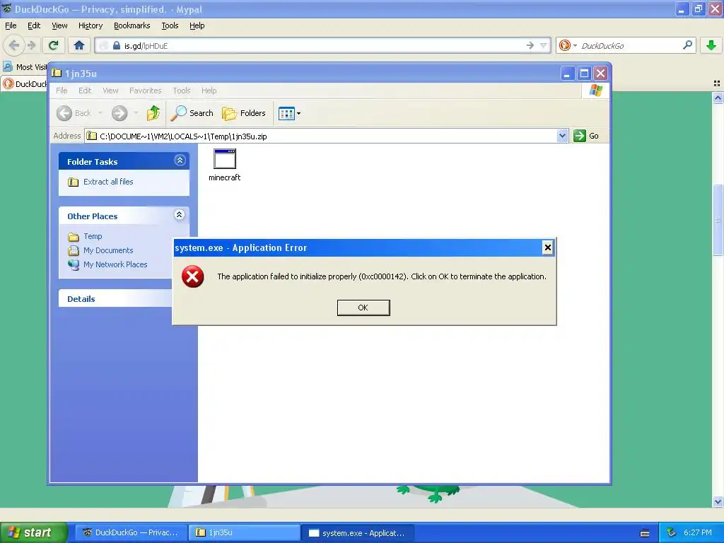Click Extract all files link
The image size is (724, 543).
coord(108,182)
